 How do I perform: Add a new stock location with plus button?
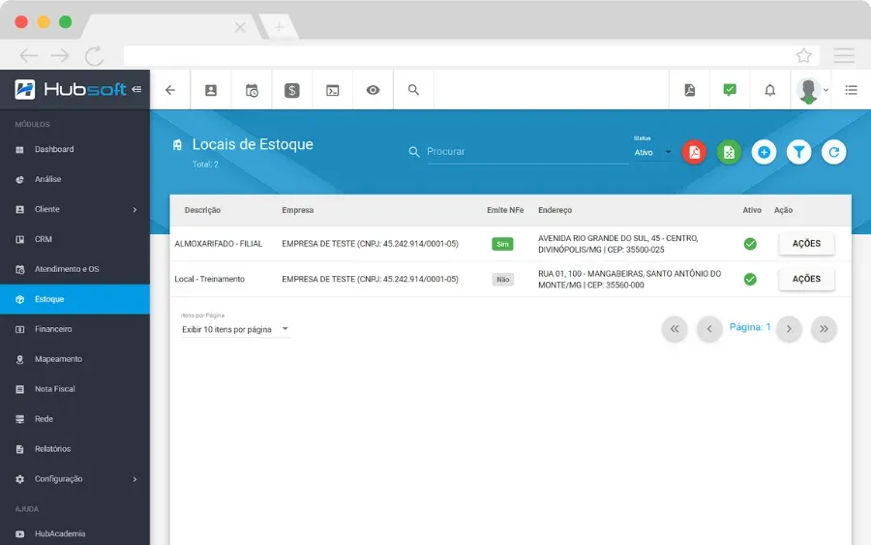tap(764, 152)
